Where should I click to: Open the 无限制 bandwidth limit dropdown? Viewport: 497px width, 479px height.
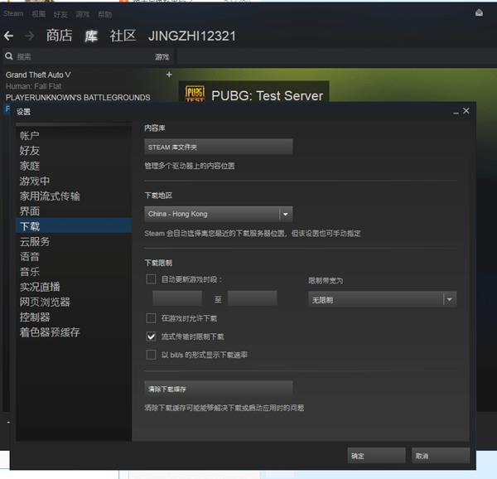(382, 299)
